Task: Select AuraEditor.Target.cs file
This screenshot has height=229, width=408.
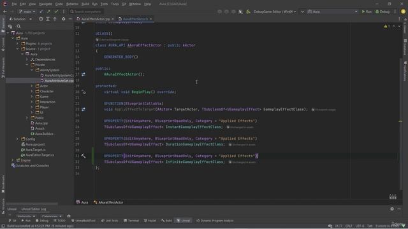Action: [38, 155]
